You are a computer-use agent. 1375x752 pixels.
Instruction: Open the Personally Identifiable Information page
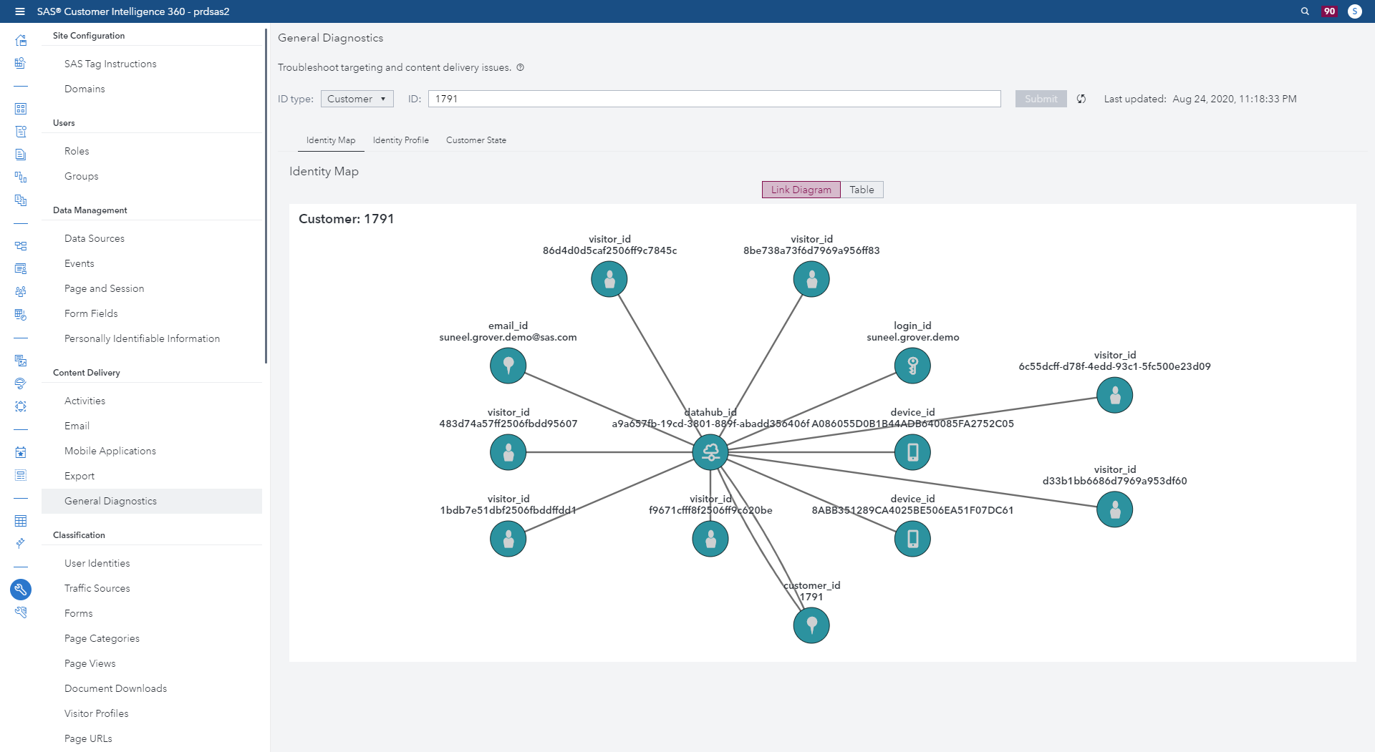[x=142, y=338]
